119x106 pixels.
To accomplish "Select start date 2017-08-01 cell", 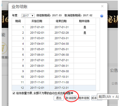I will coord(37,66).
